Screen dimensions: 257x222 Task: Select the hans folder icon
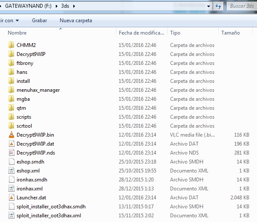click(12, 72)
